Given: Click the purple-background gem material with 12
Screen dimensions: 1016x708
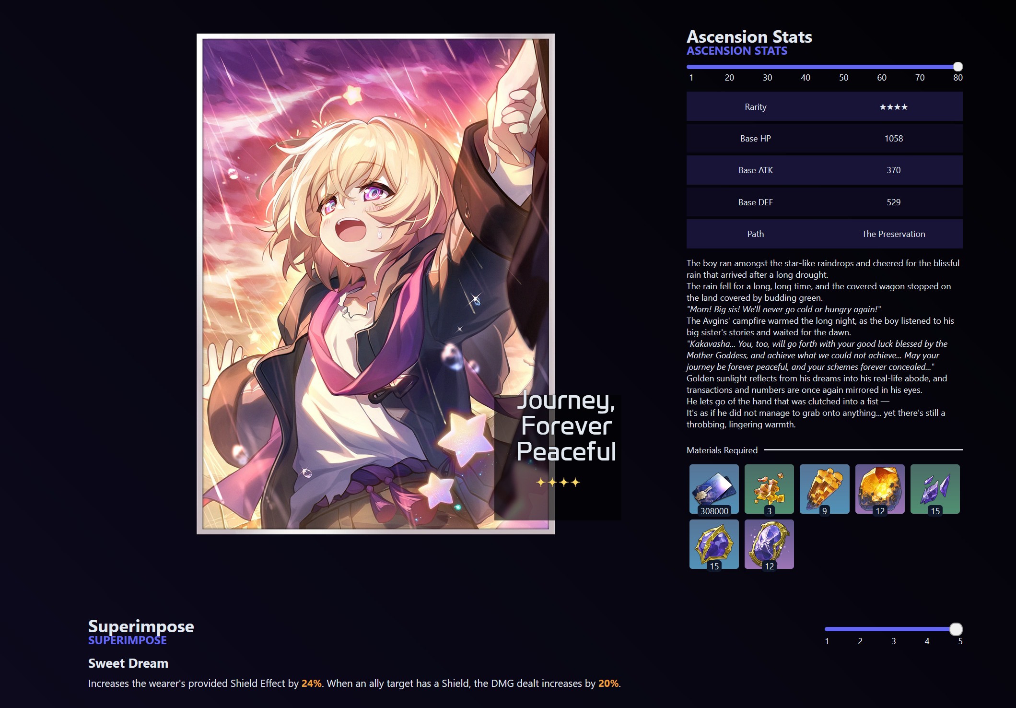Looking at the screenshot, I should (769, 544).
